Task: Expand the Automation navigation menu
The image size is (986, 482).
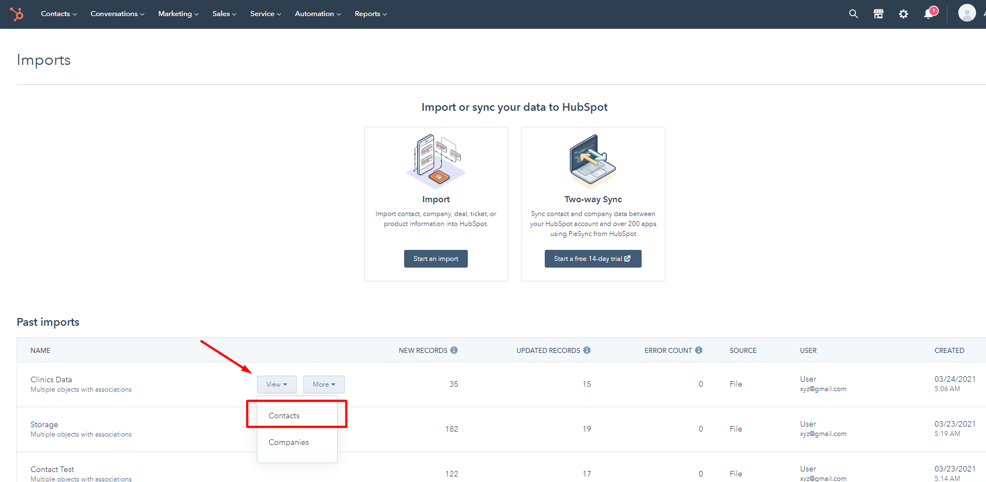Action: coord(318,14)
